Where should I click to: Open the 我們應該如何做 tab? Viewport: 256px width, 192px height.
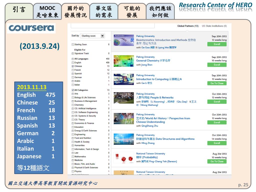pos(160,11)
